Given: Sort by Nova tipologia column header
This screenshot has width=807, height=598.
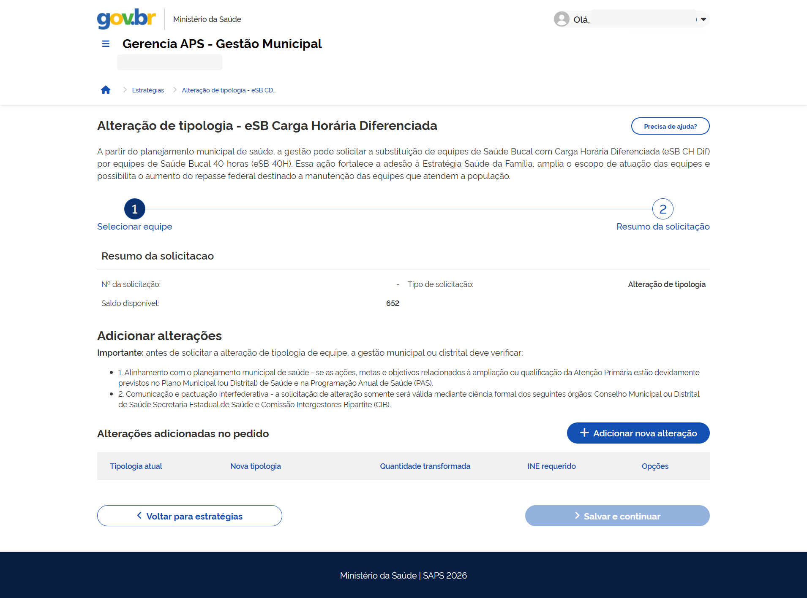Looking at the screenshot, I should 256,466.
